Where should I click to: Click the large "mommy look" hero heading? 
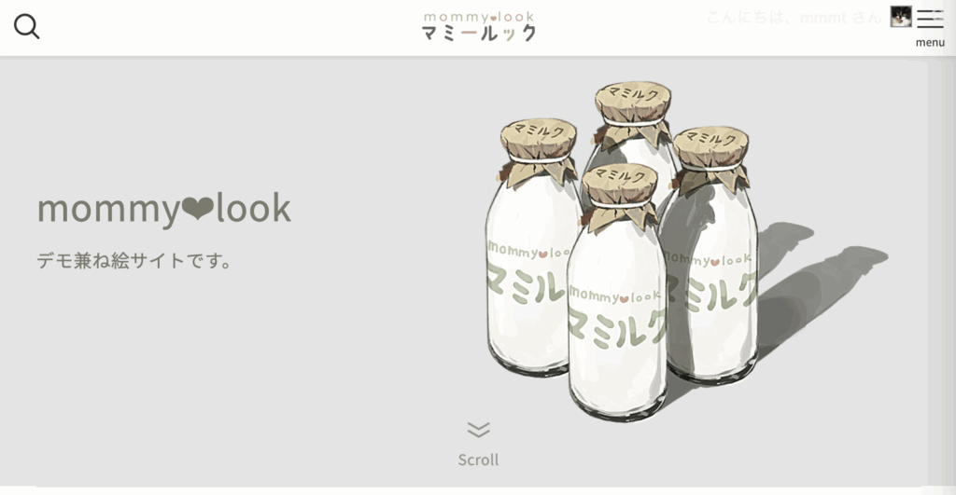164,209
